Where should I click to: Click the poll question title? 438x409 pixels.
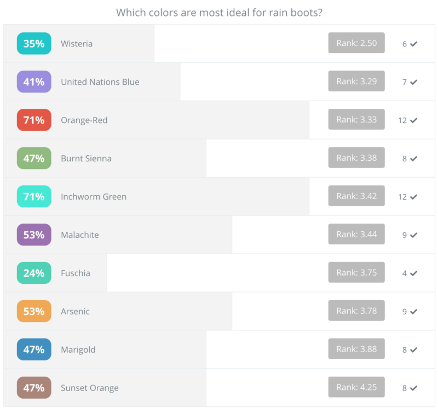[x=219, y=13]
